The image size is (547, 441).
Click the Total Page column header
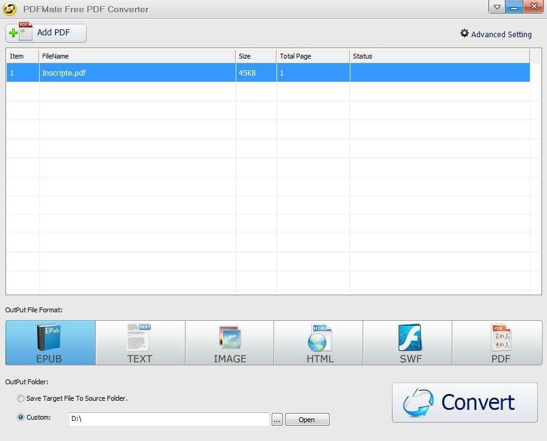pos(296,56)
